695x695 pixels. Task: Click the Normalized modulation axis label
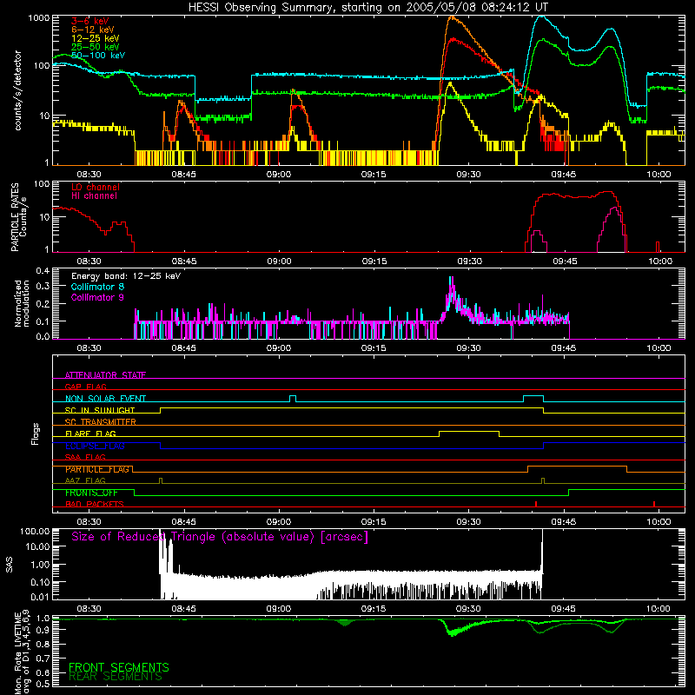[22, 303]
